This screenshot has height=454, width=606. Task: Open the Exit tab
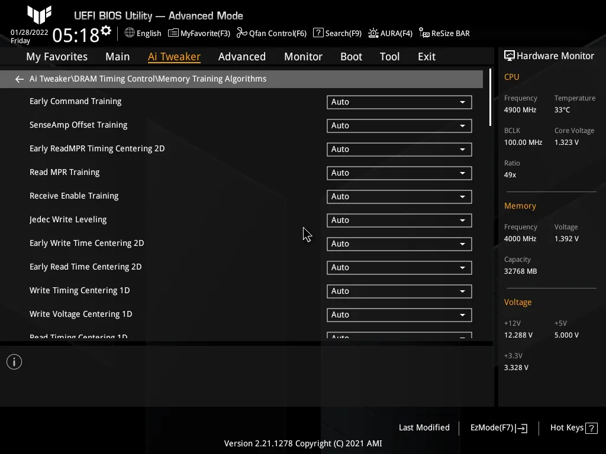(x=427, y=57)
